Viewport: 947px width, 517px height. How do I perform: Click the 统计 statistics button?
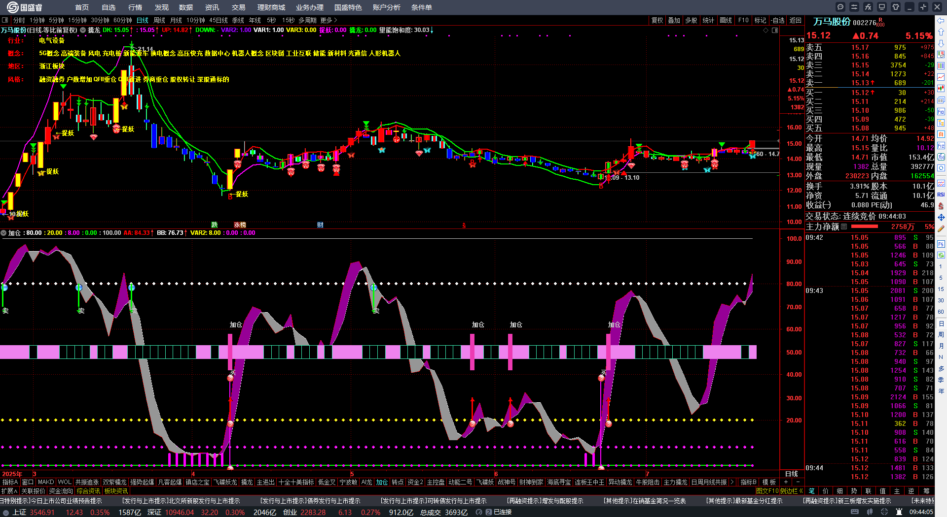pyautogui.click(x=708, y=20)
